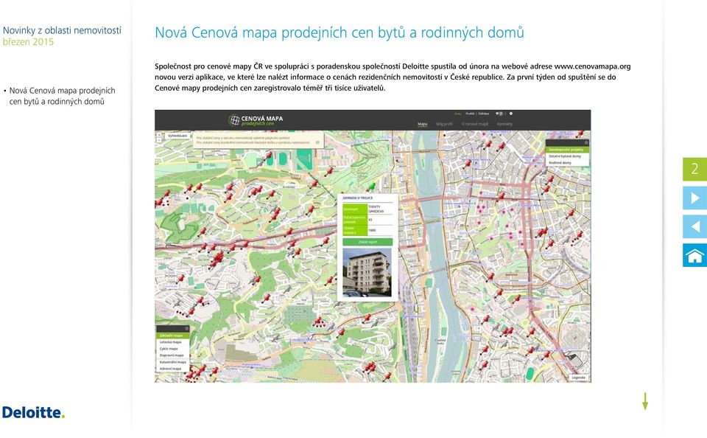
Task: Open the apartment building photo thumbnail
Action: (367, 272)
